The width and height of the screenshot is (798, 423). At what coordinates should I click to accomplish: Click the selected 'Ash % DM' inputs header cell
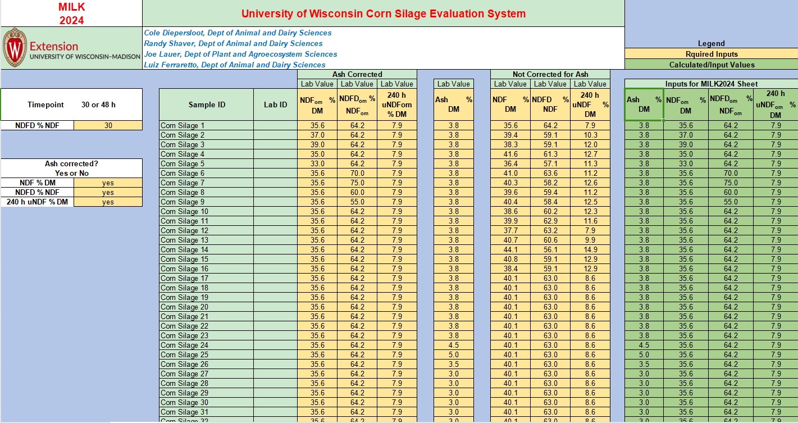pos(644,104)
